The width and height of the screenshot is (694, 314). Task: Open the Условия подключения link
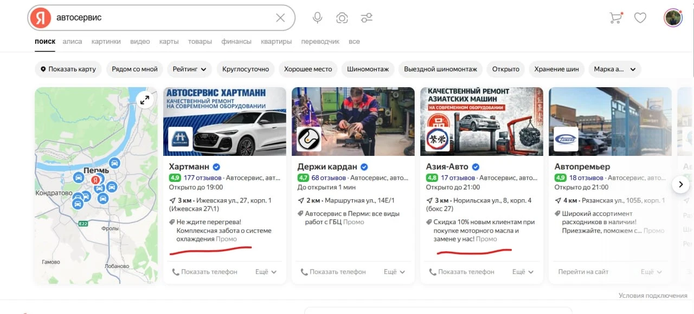(x=653, y=296)
